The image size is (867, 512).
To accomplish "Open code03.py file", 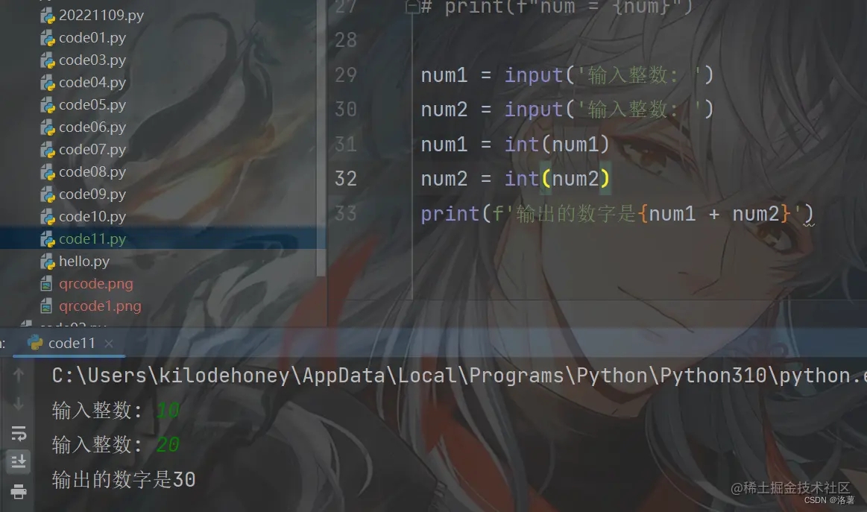I will (x=92, y=60).
